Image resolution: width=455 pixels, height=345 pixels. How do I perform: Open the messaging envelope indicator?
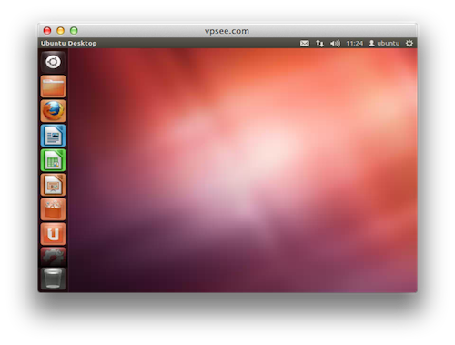[305, 43]
